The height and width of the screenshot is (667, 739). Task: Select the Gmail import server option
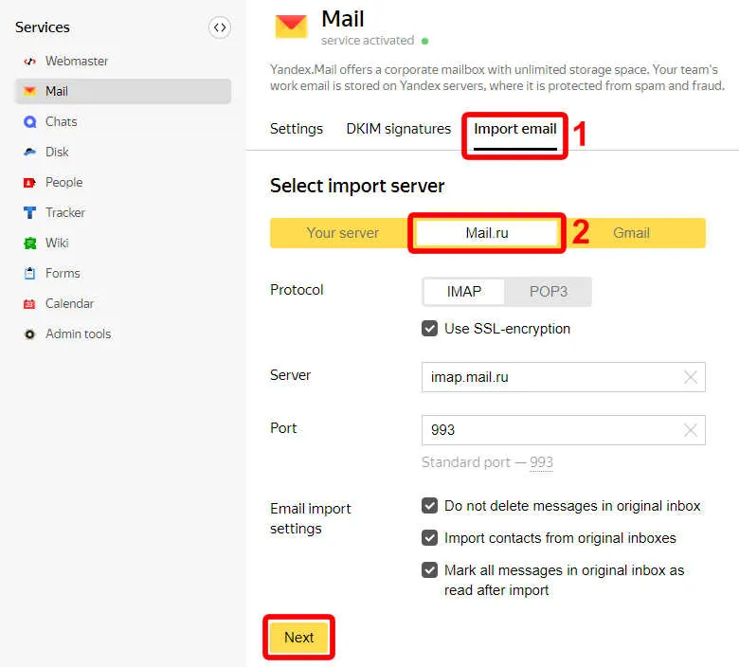631,233
